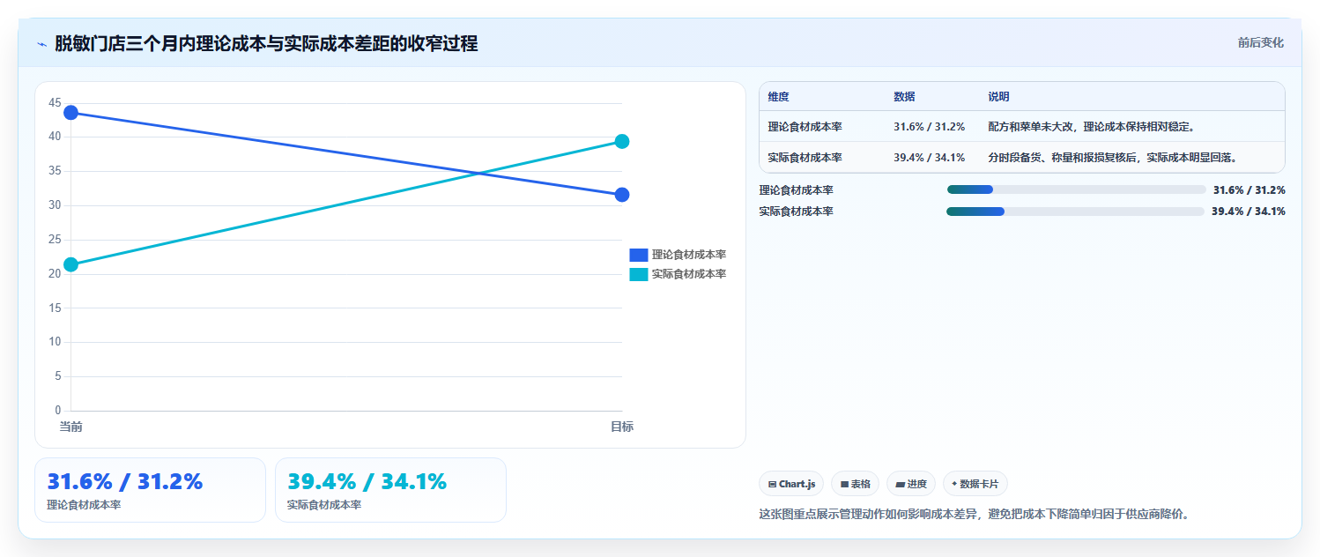Viewport: 1320px width, 557px height.
Task: Click the footnote about 供应商降价
Action: point(974,514)
